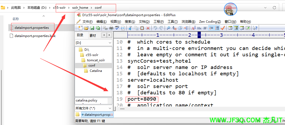Click the Hex viewer Hx icon

[x=199, y=28]
